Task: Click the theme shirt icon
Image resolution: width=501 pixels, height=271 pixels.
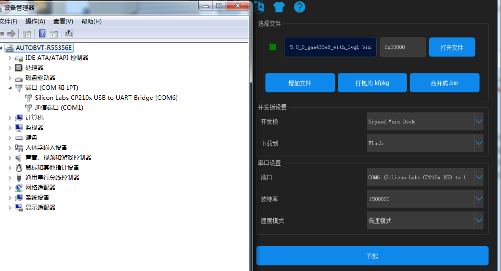Action: (x=279, y=6)
